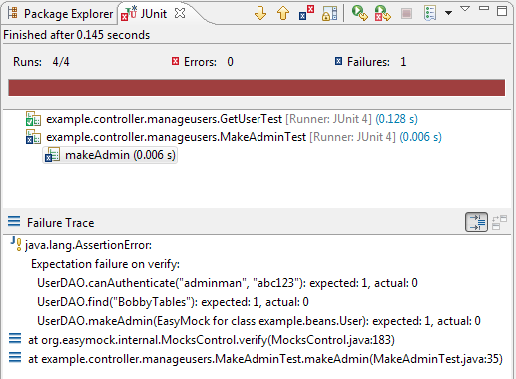Maximize the JUnit view panel
The height and width of the screenshot is (379, 516).
coord(502,11)
